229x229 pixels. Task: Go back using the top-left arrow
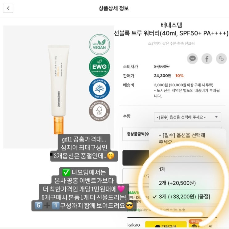click(8, 8)
